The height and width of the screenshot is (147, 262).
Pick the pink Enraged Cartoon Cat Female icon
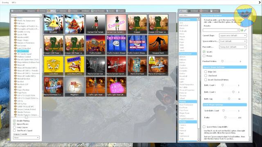click(116, 24)
